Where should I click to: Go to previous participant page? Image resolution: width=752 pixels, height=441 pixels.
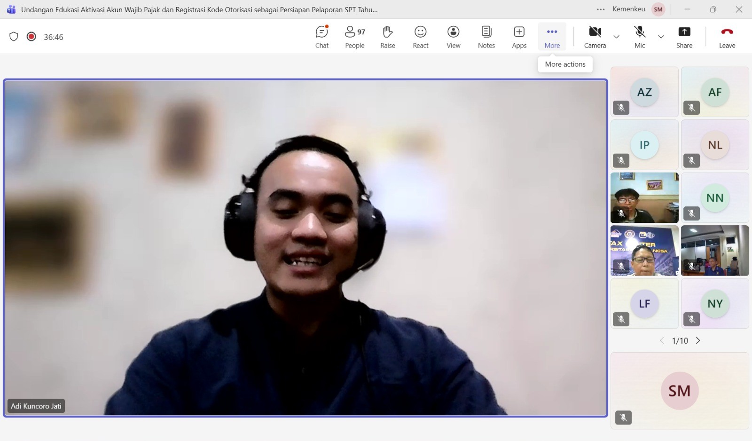coord(662,340)
